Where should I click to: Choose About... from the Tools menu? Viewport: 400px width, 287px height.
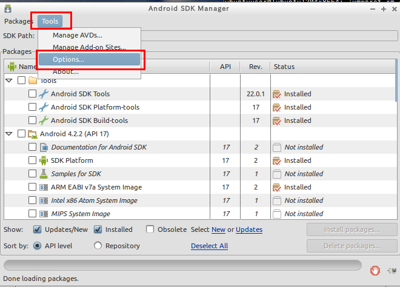[x=89, y=71]
